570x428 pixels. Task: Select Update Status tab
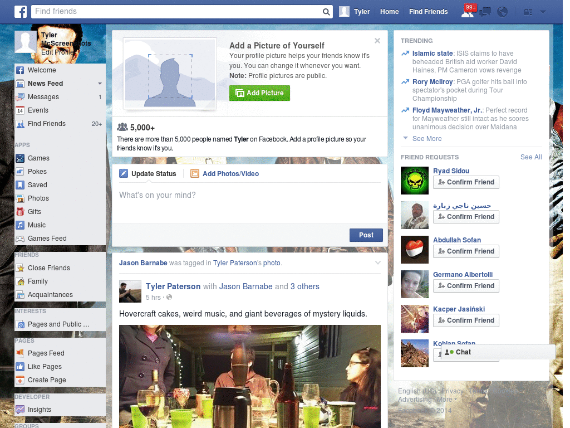pyautogui.click(x=148, y=174)
